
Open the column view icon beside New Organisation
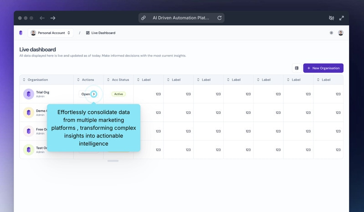[x=297, y=68]
